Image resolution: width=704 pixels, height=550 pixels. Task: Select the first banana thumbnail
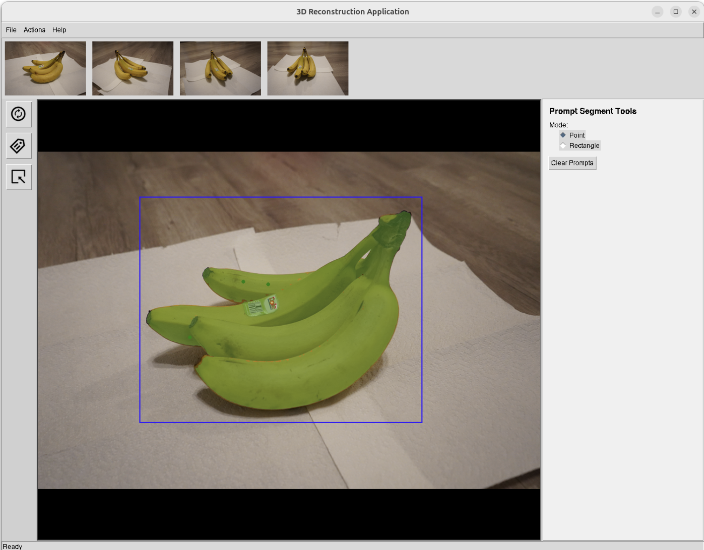(45, 68)
